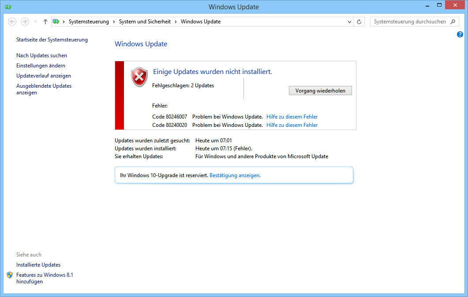Viewport: 468px width, 297px height.
Task: Expand the chevron after System und Sicherheit
Action: (176, 22)
